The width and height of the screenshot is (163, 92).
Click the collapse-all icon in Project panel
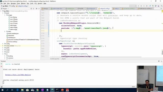33,8
